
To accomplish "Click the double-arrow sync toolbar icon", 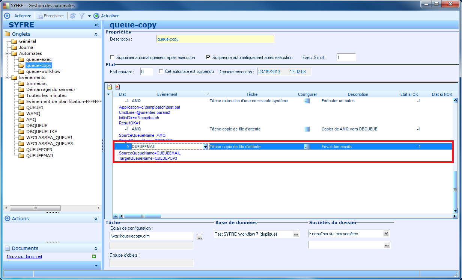I will click(73, 16).
